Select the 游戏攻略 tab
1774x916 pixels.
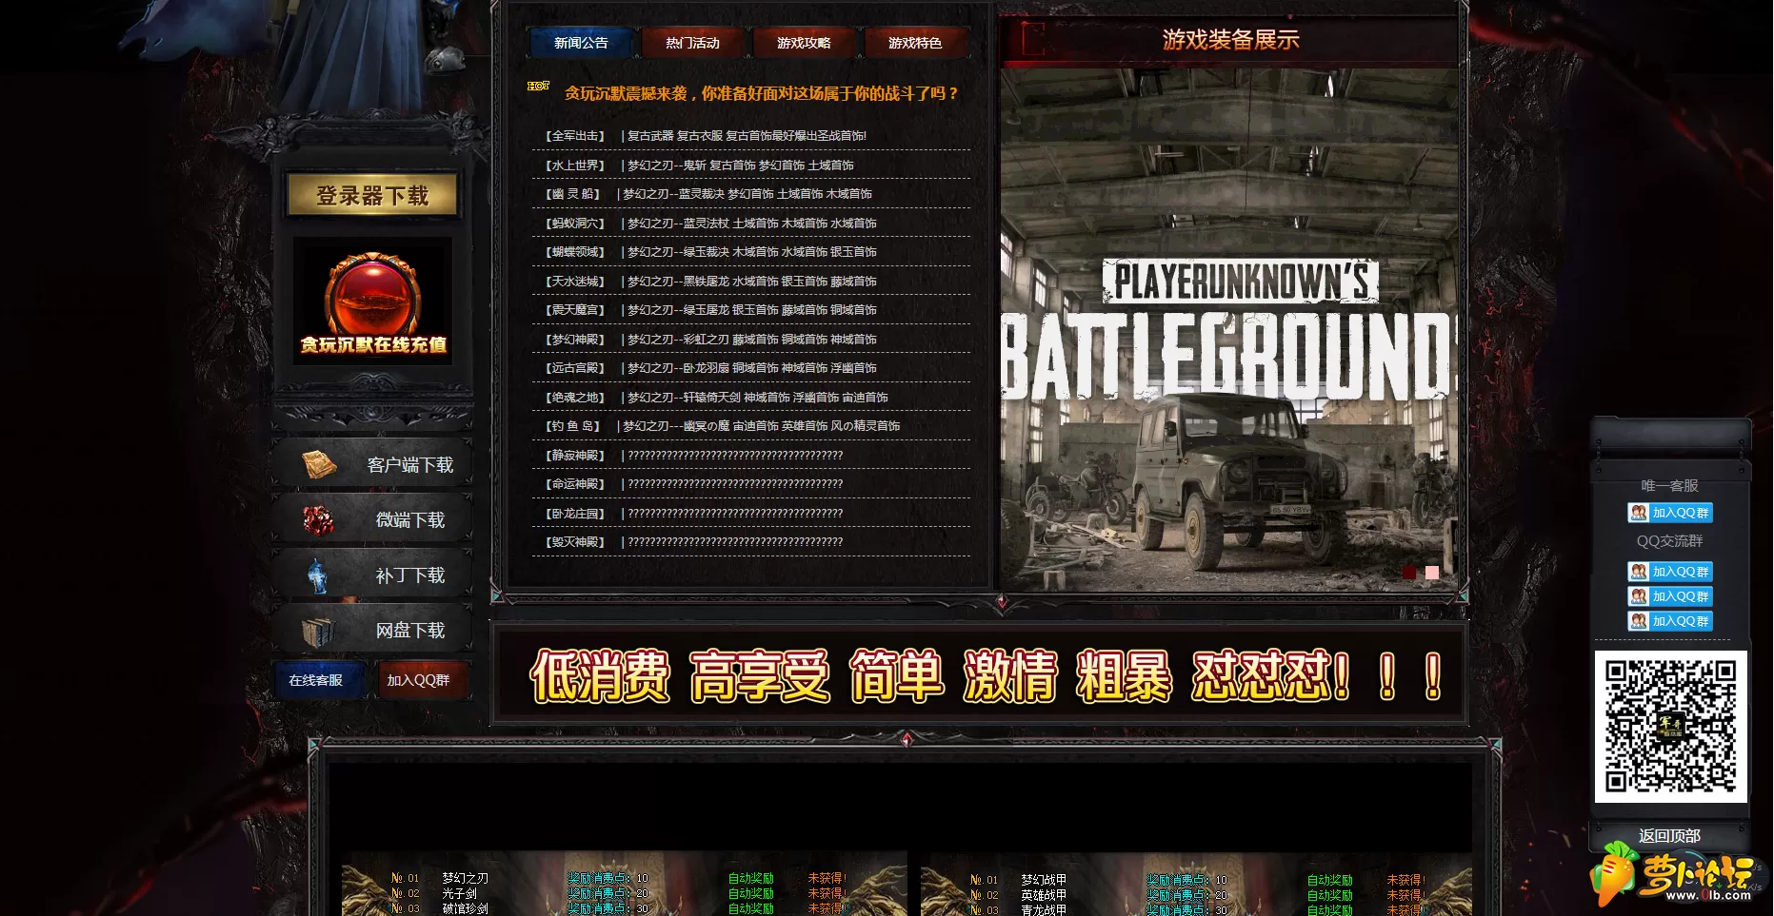point(804,43)
